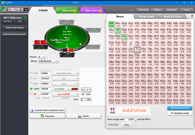Select the HERO radio button
This screenshot has width=195, height=135.
tap(31, 89)
